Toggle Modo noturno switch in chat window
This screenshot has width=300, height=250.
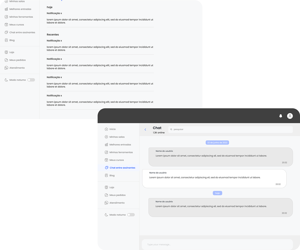click(131, 215)
